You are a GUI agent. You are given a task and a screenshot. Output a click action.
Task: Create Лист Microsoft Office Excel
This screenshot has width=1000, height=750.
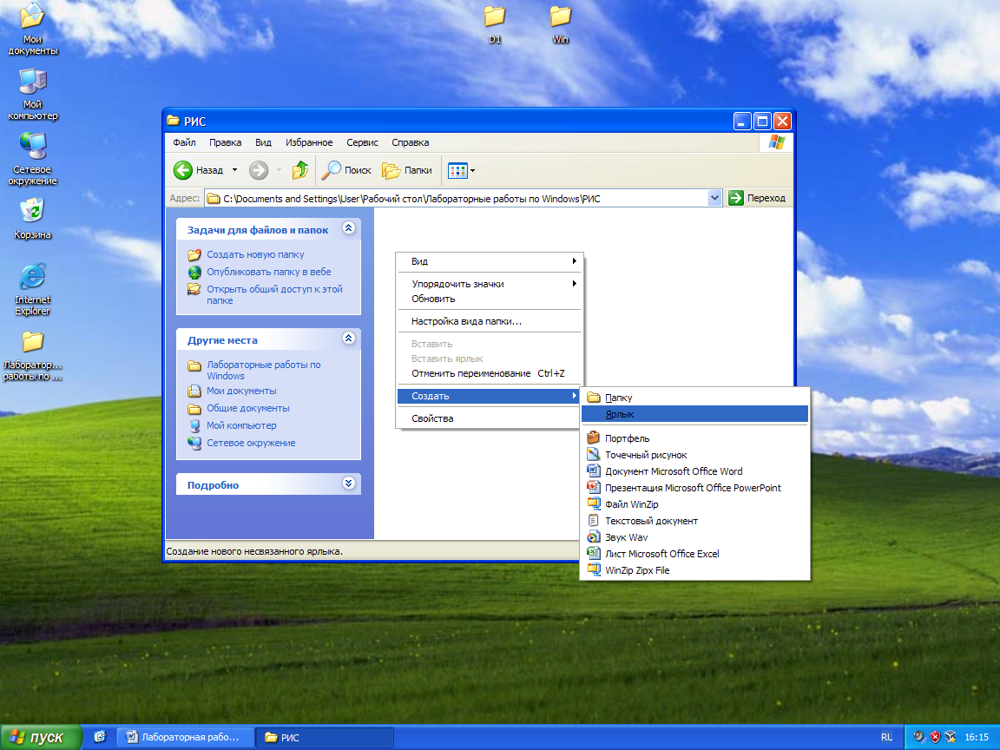point(694,554)
